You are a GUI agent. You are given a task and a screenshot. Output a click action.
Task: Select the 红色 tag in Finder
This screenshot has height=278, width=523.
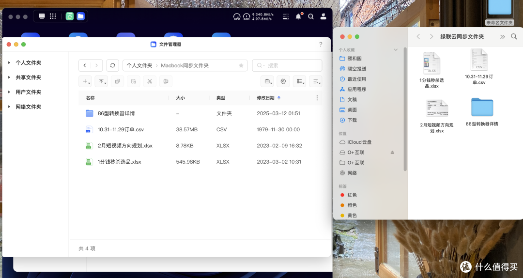click(352, 195)
